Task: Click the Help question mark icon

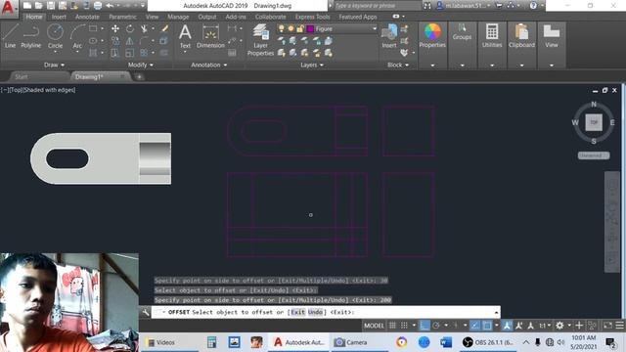Action: pos(533,6)
